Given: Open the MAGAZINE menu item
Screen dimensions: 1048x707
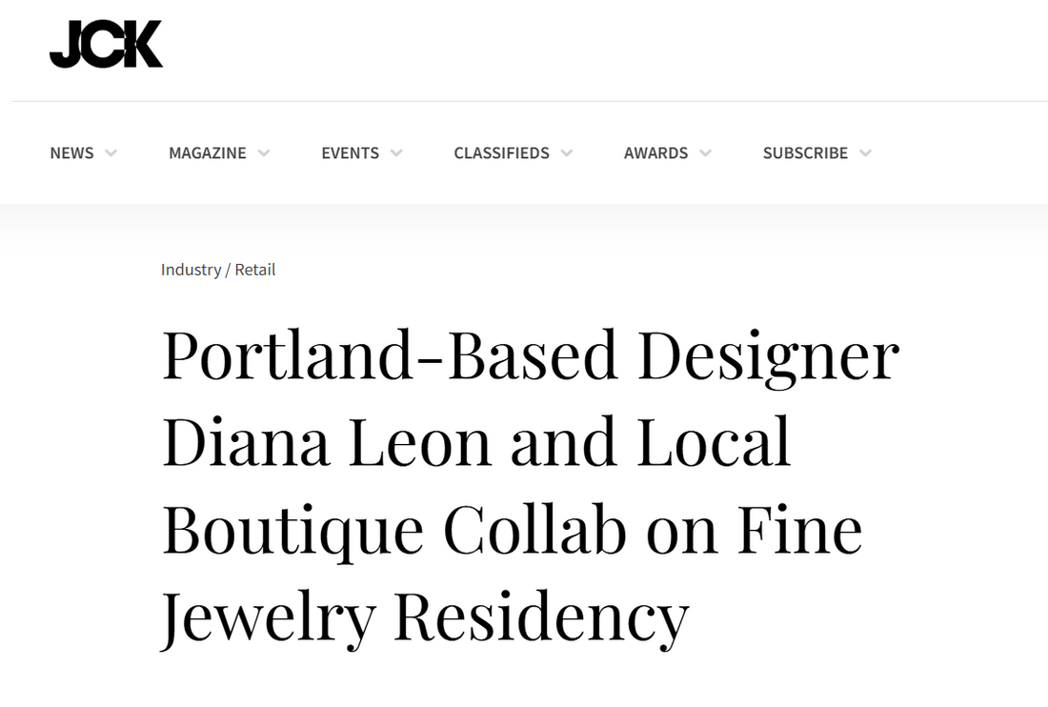Looking at the screenshot, I should coord(207,152).
